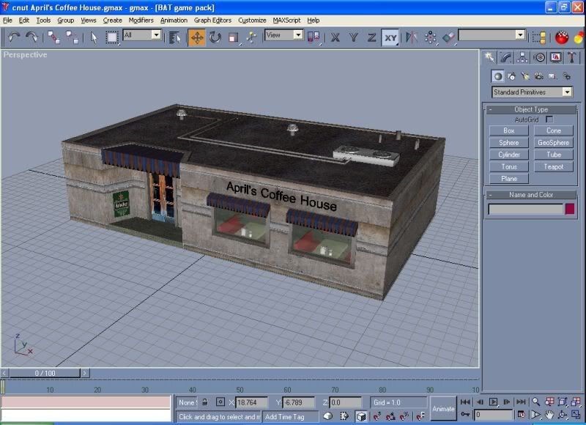
Task: Click the Align tool icon
Action: pos(448,37)
